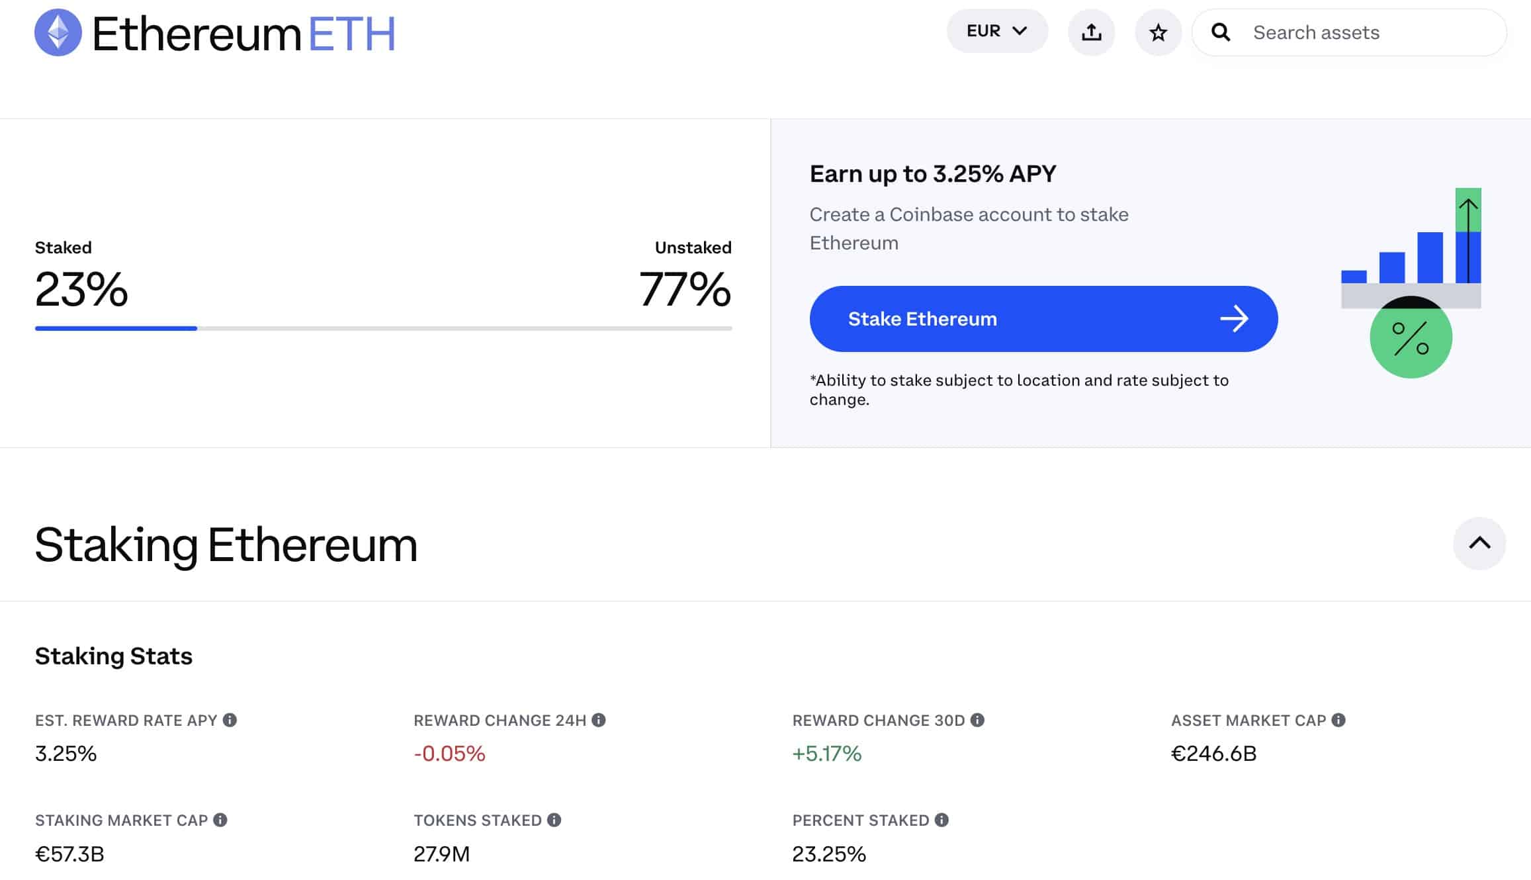Click the Staking Ethereum section title

point(226,544)
